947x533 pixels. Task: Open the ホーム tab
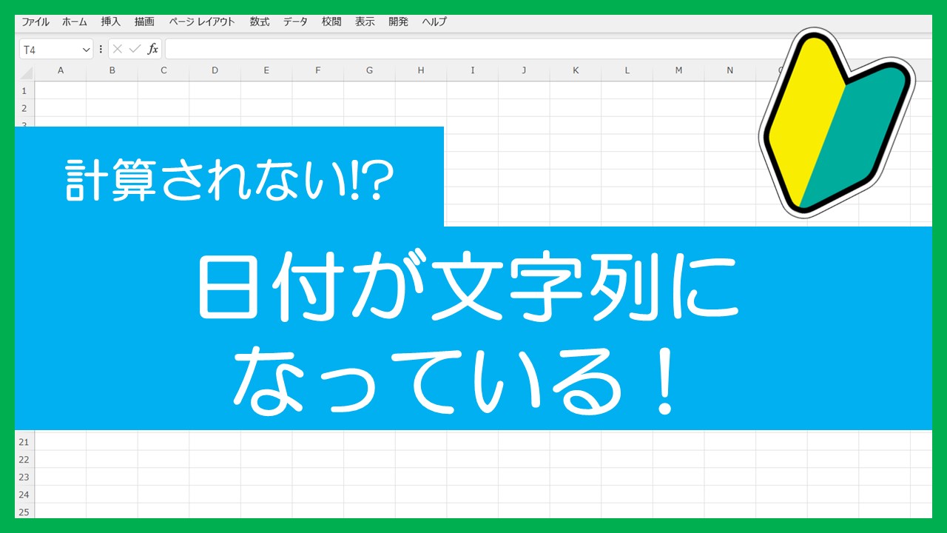tap(74, 21)
